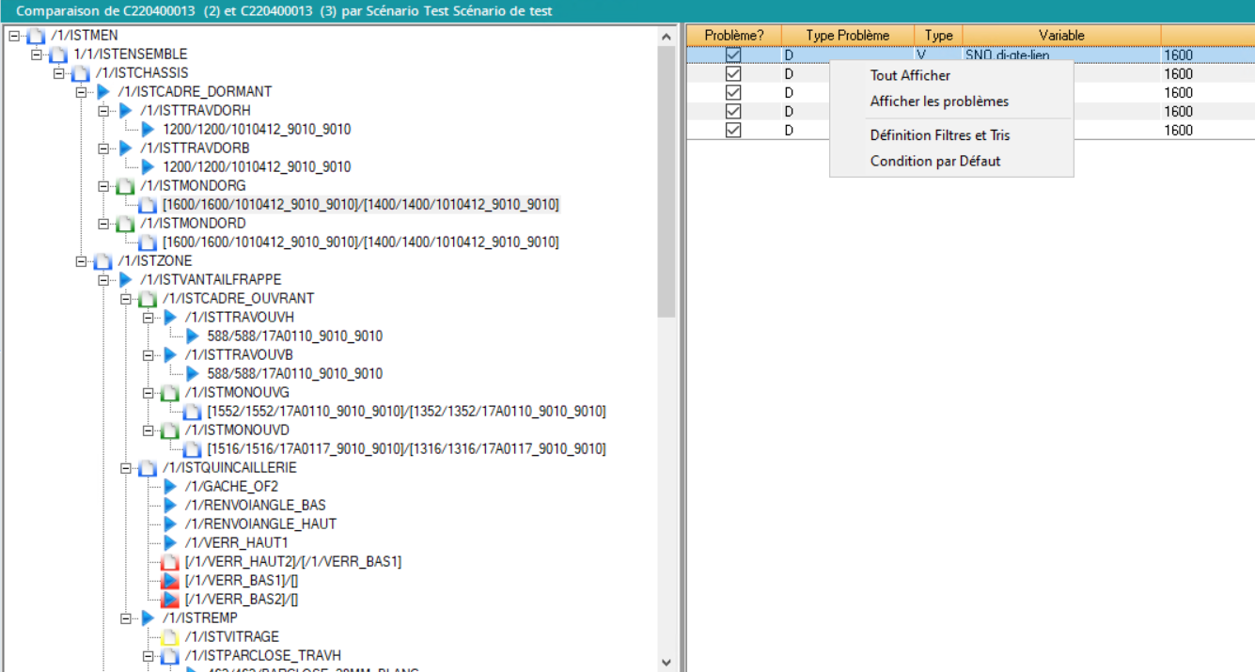Viewport: 1255px width, 672px height.
Task: Select 'Définition Filtres et Tris' menu entry
Action: pyautogui.click(x=940, y=135)
